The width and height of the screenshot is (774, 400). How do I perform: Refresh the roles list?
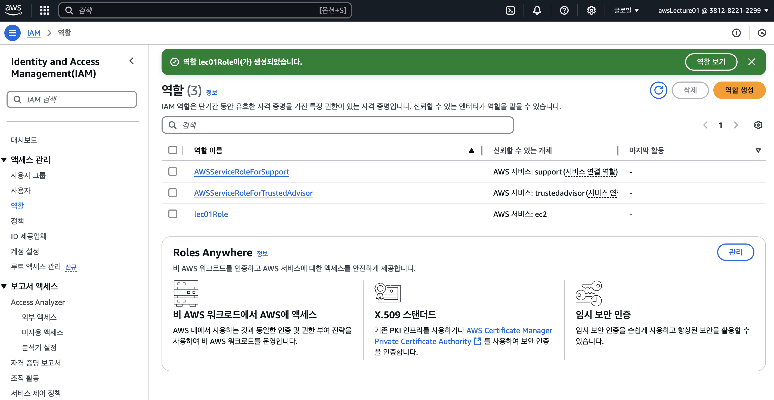[658, 90]
